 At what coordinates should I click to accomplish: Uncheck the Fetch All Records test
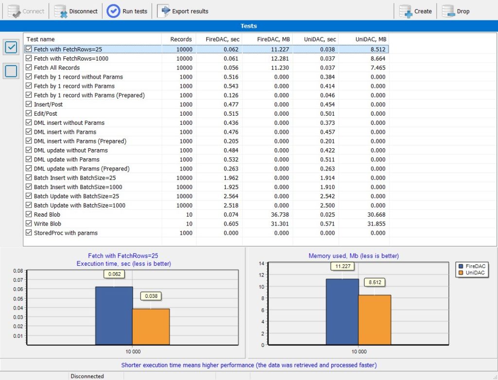coord(29,68)
